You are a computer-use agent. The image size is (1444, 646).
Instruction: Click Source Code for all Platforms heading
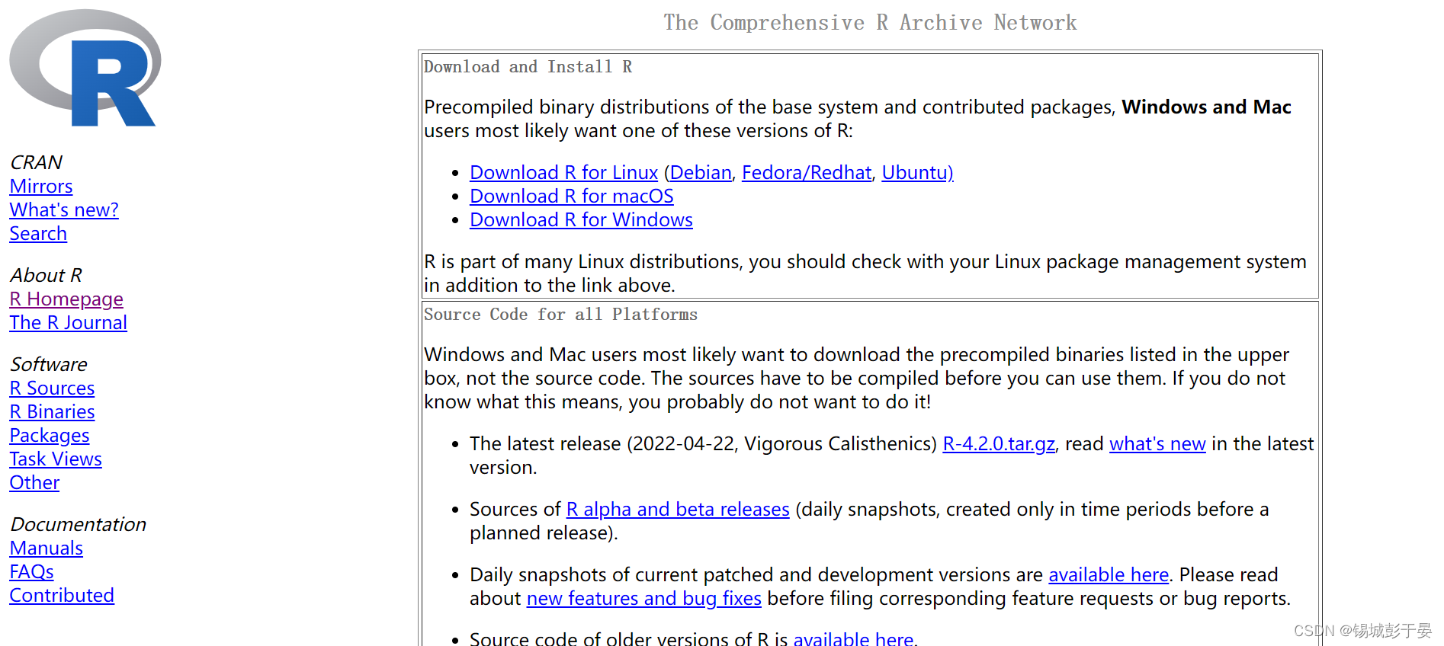coord(560,315)
